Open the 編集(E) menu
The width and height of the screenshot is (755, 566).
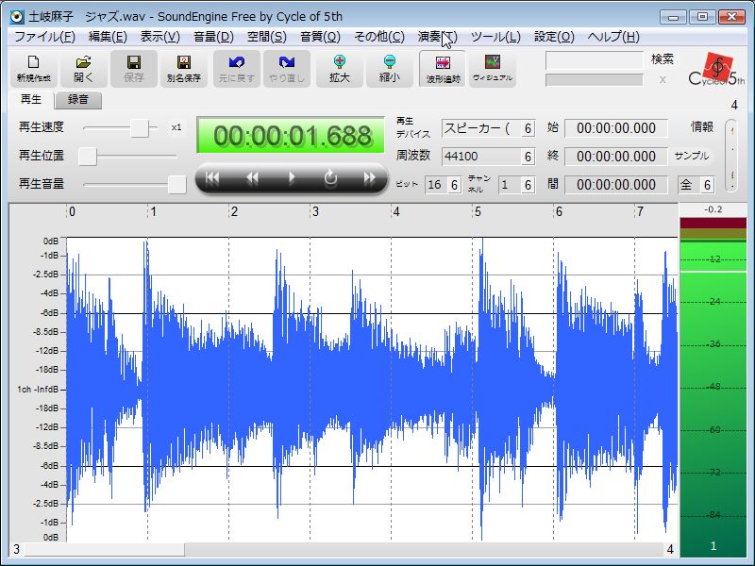click(x=108, y=37)
